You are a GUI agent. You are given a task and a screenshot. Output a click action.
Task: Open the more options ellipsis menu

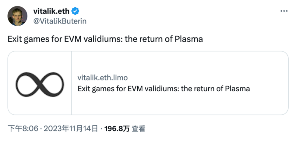point(284,11)
